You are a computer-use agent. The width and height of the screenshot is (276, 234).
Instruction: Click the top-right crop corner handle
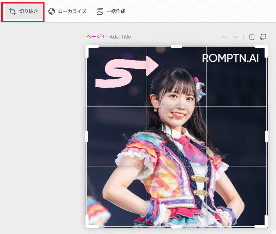(265, 48)
